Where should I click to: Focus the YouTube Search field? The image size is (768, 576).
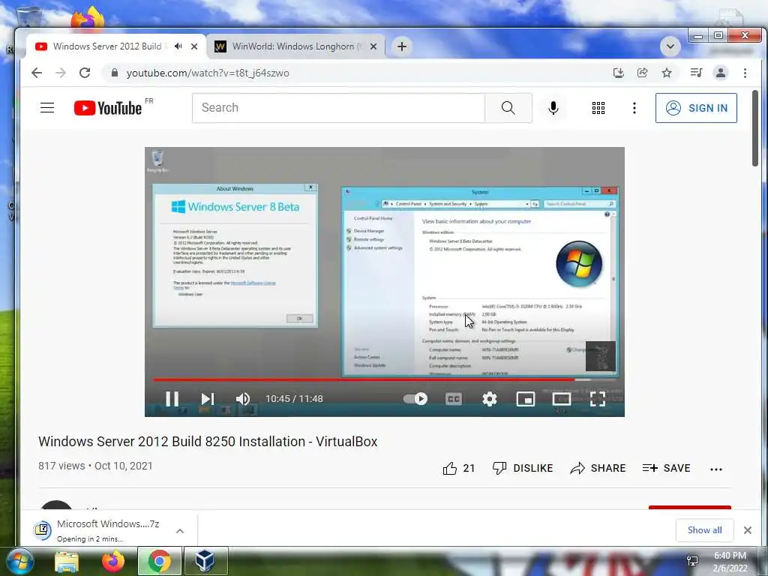tap(338, 108)
